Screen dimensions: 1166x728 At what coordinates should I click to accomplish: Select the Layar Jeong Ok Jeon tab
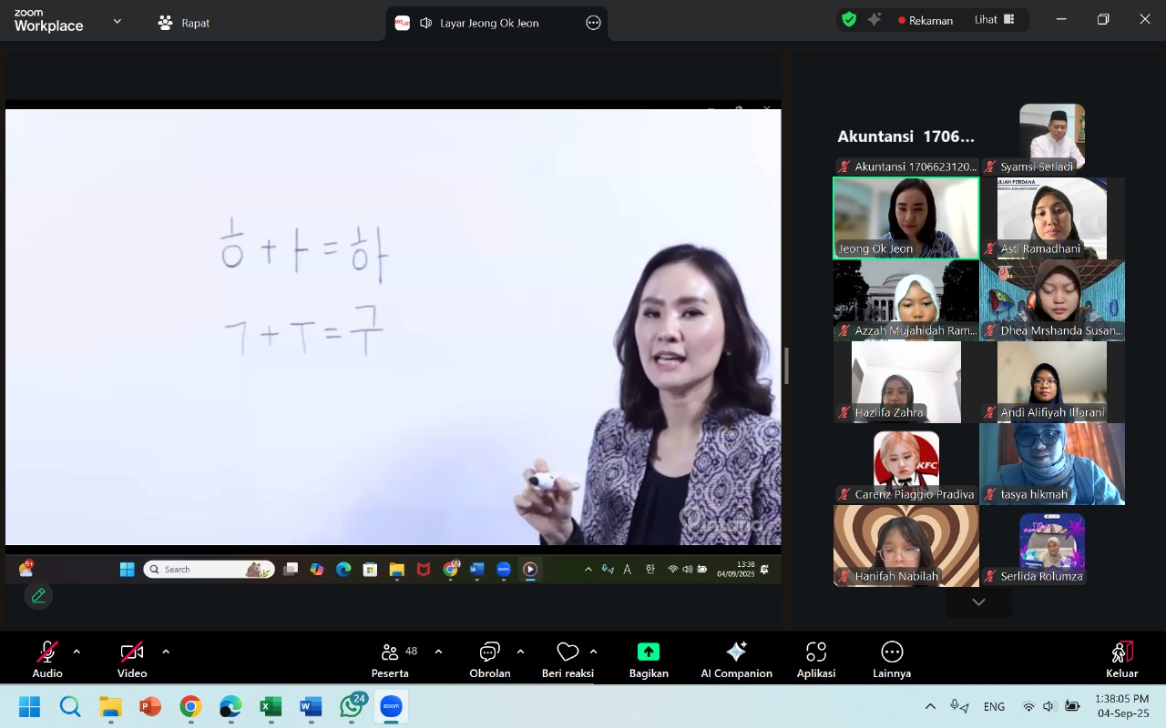[488, 23]
